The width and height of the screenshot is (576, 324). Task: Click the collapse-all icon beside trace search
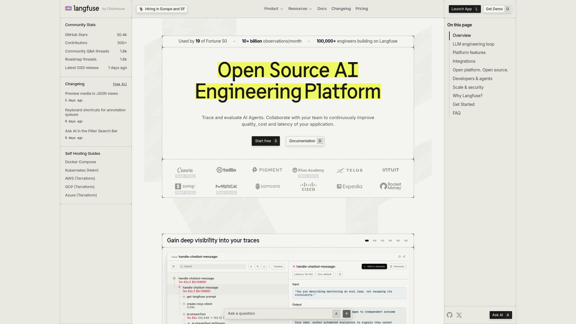(251, 266)
